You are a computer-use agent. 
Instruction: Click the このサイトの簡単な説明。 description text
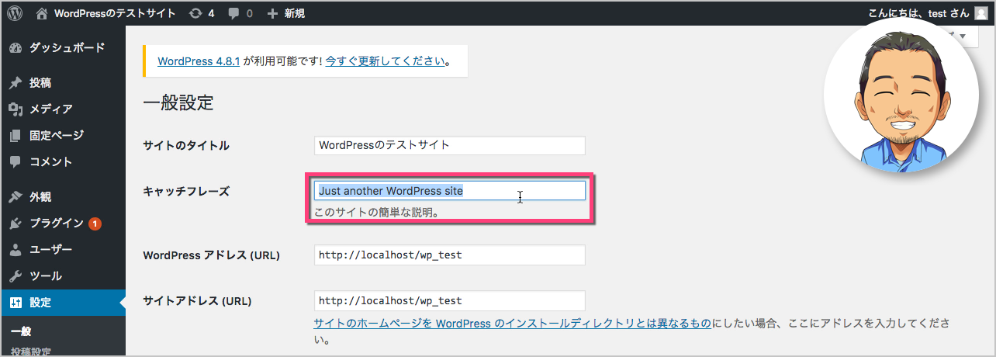(377, 212)
